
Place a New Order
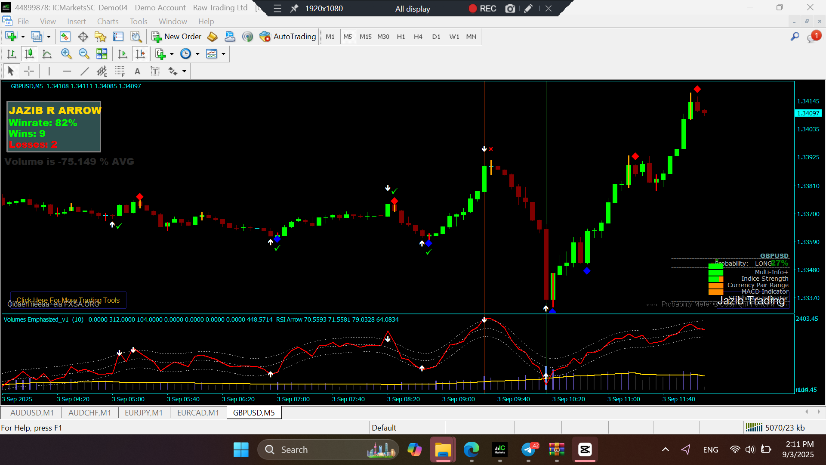click(176, 37)
